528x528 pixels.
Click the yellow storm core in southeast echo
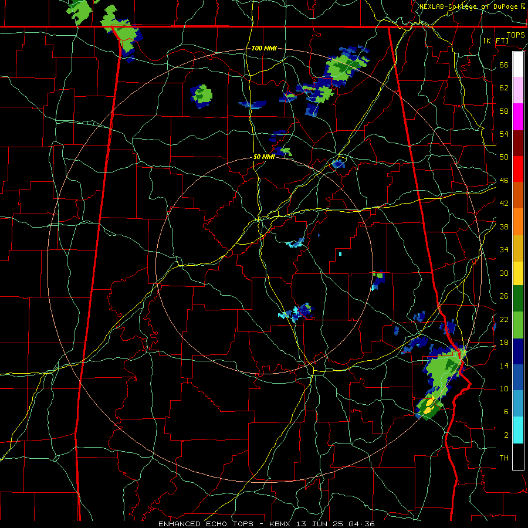pos(429,407)
